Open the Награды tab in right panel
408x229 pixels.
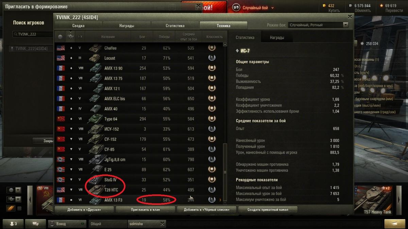pos(277,38)
